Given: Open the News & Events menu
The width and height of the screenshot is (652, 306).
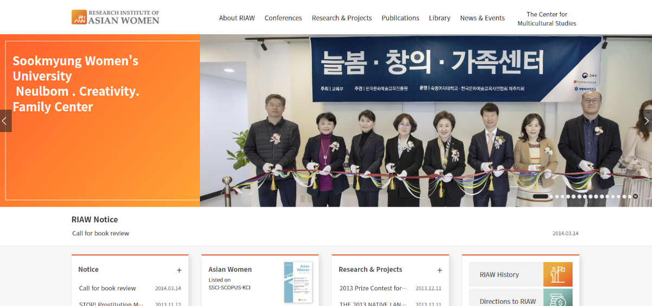Looking at the screenshot, I should [482, 18].
